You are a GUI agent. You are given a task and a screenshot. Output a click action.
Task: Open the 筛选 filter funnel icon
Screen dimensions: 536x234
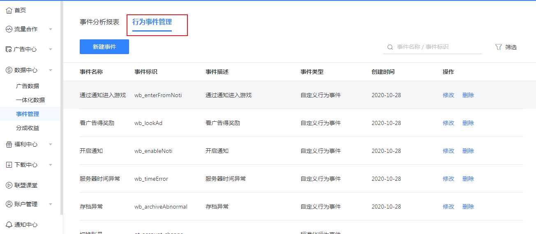click(499, 47)
